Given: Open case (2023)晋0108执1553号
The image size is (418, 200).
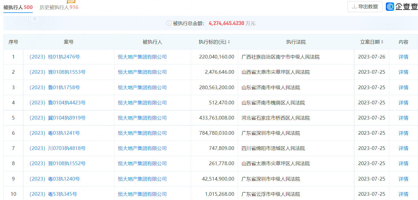Looking at the screenshot, I should (x=58, y=72).
